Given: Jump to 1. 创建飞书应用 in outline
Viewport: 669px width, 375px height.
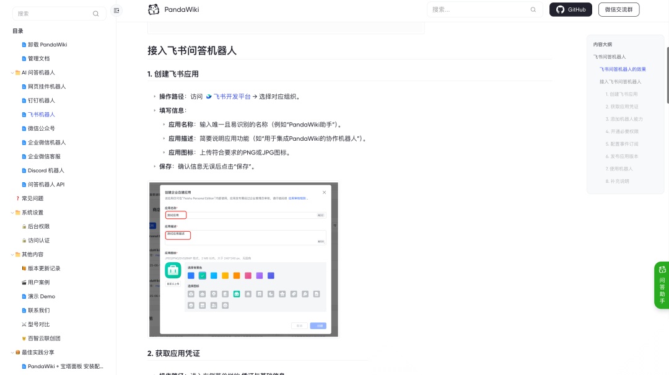Looking at the screenshot, I should [x=621, y=94].
